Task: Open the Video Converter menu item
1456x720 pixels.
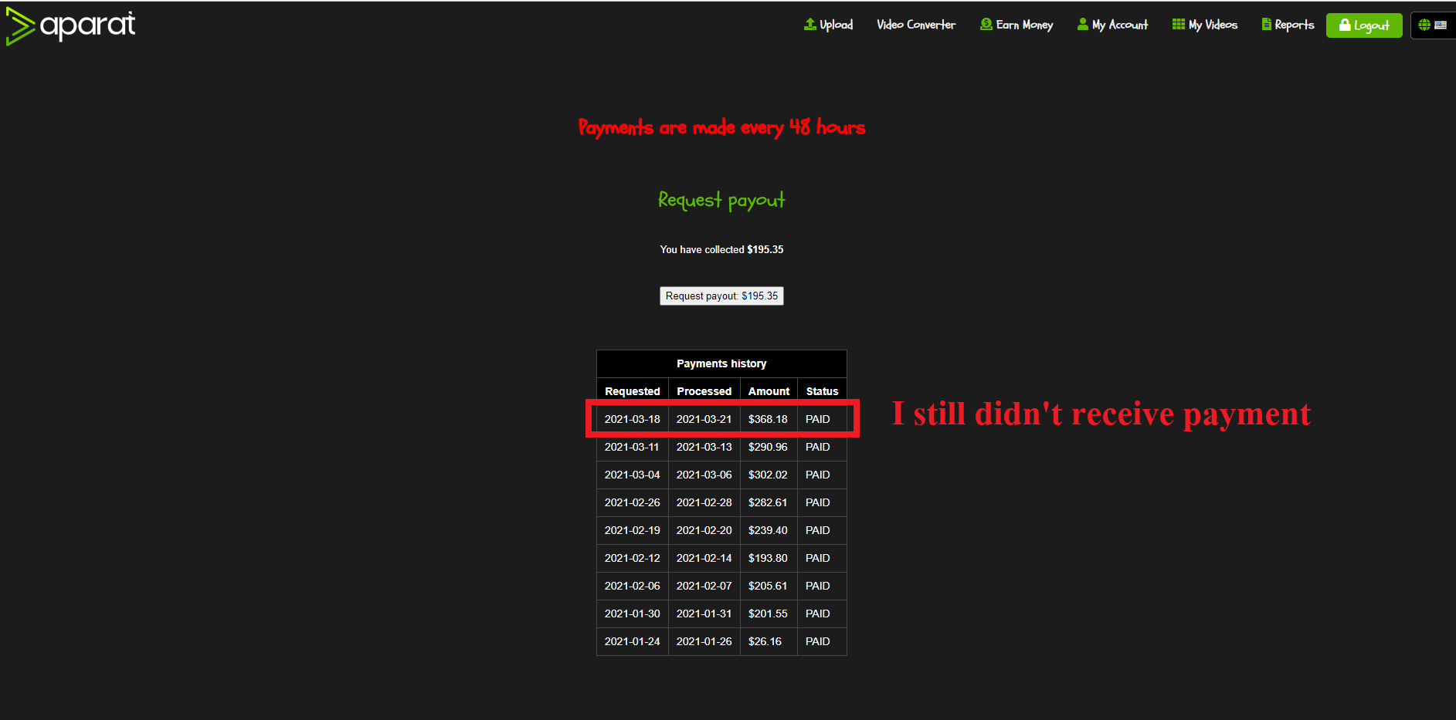Action: tap(916, 25)
